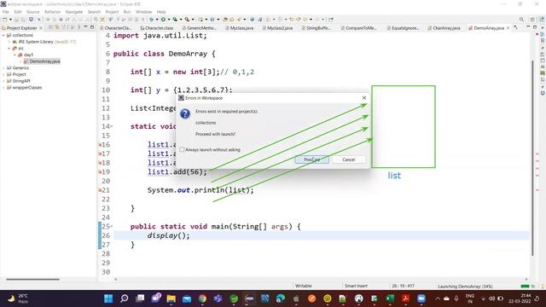
Task: Click the Writable status bar entry
Action: click(304, 287)
